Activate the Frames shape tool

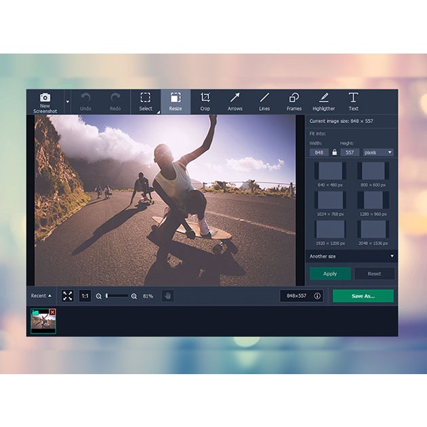293,101
